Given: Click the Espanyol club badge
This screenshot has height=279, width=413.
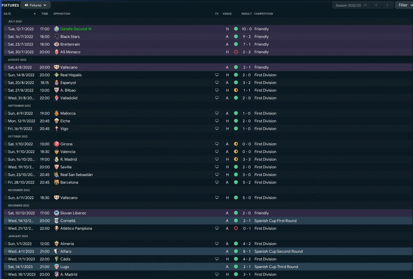Looking at the screenshot, I should [56, 83].
